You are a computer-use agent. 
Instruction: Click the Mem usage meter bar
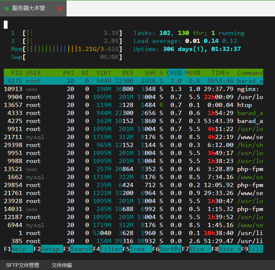point(72,49)
